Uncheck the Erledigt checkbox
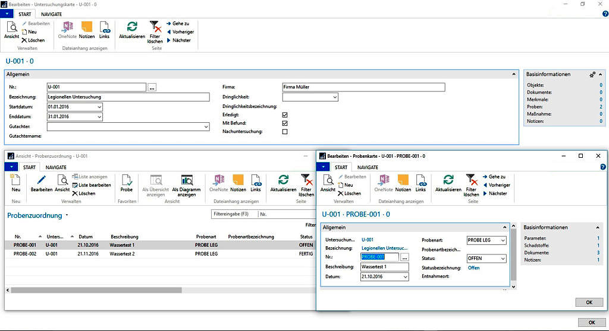This screenshot has height=331, width=609. [x=285, y=114]
